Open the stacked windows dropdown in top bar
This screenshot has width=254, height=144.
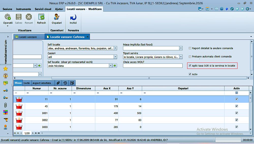201,9
